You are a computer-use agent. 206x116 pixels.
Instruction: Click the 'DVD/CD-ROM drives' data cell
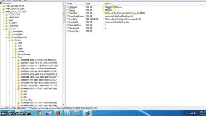[x=113, y=7]
